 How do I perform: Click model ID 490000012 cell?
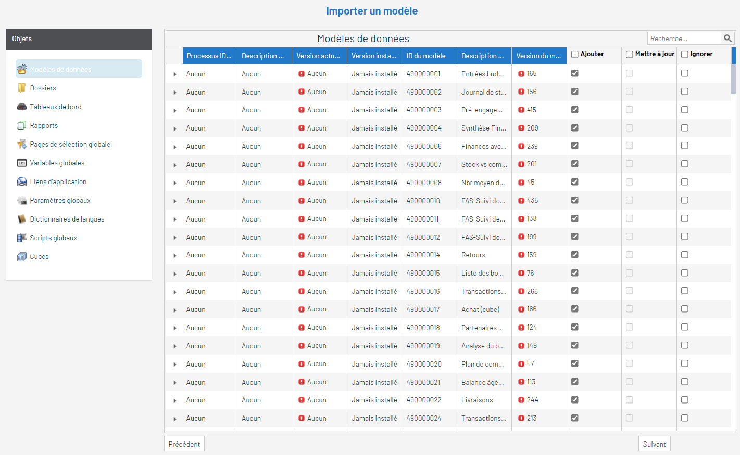point(429,237)
